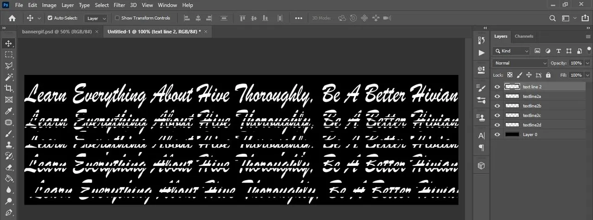
Task: Open the Paragraph panel icon
Action: (x=481, y=148)
